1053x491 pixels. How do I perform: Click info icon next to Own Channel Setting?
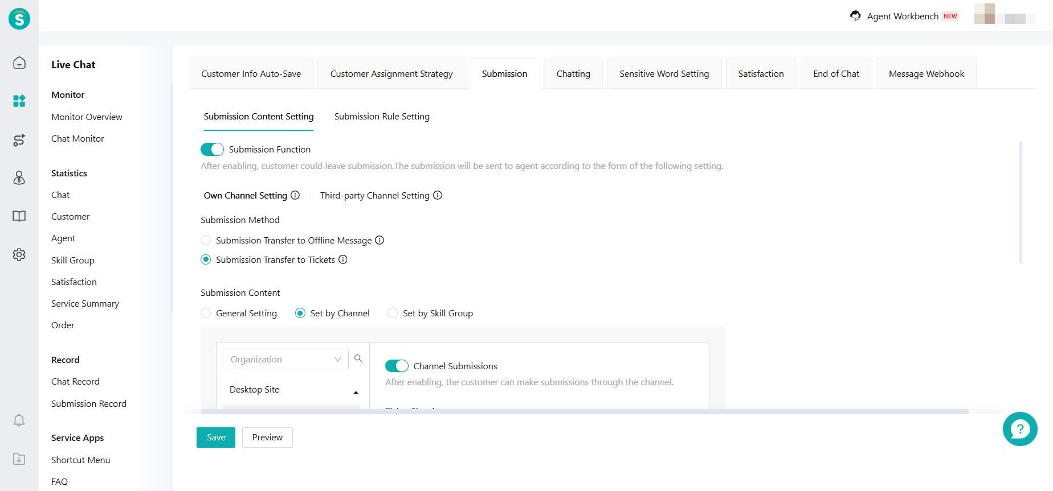295,195
